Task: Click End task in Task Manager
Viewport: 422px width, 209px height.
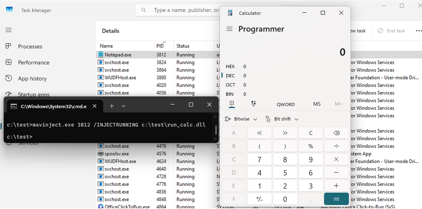Action: click(x=391, y=31)
